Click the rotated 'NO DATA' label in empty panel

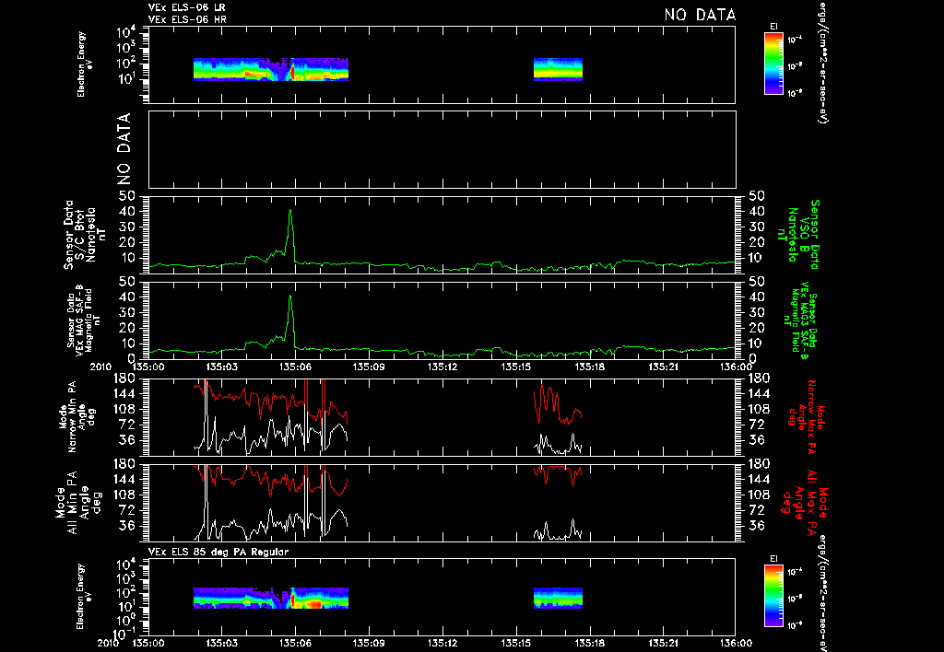pos(124,149)
